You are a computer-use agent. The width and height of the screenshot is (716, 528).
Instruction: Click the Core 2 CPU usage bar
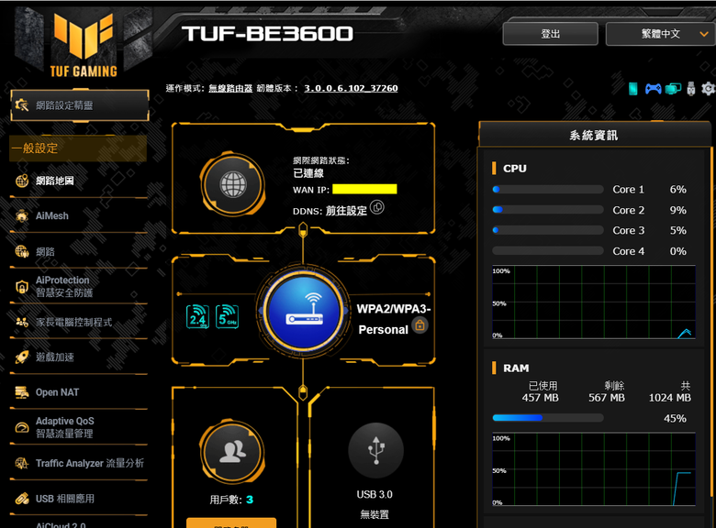[548, 210]
